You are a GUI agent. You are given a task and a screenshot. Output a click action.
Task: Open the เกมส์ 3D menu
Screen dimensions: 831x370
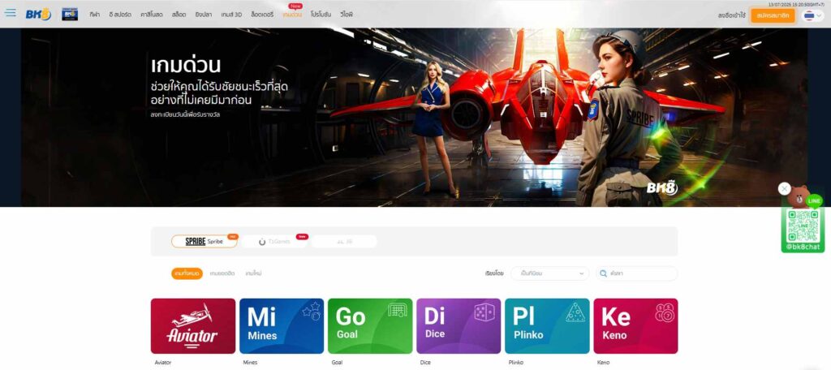(231, 15)
